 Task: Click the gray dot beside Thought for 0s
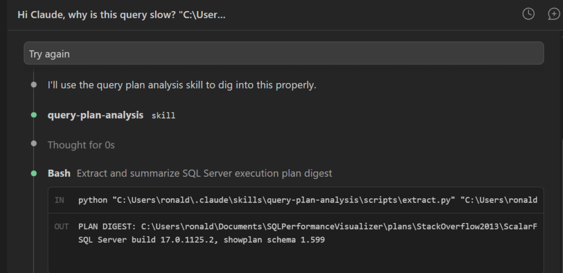34,144
